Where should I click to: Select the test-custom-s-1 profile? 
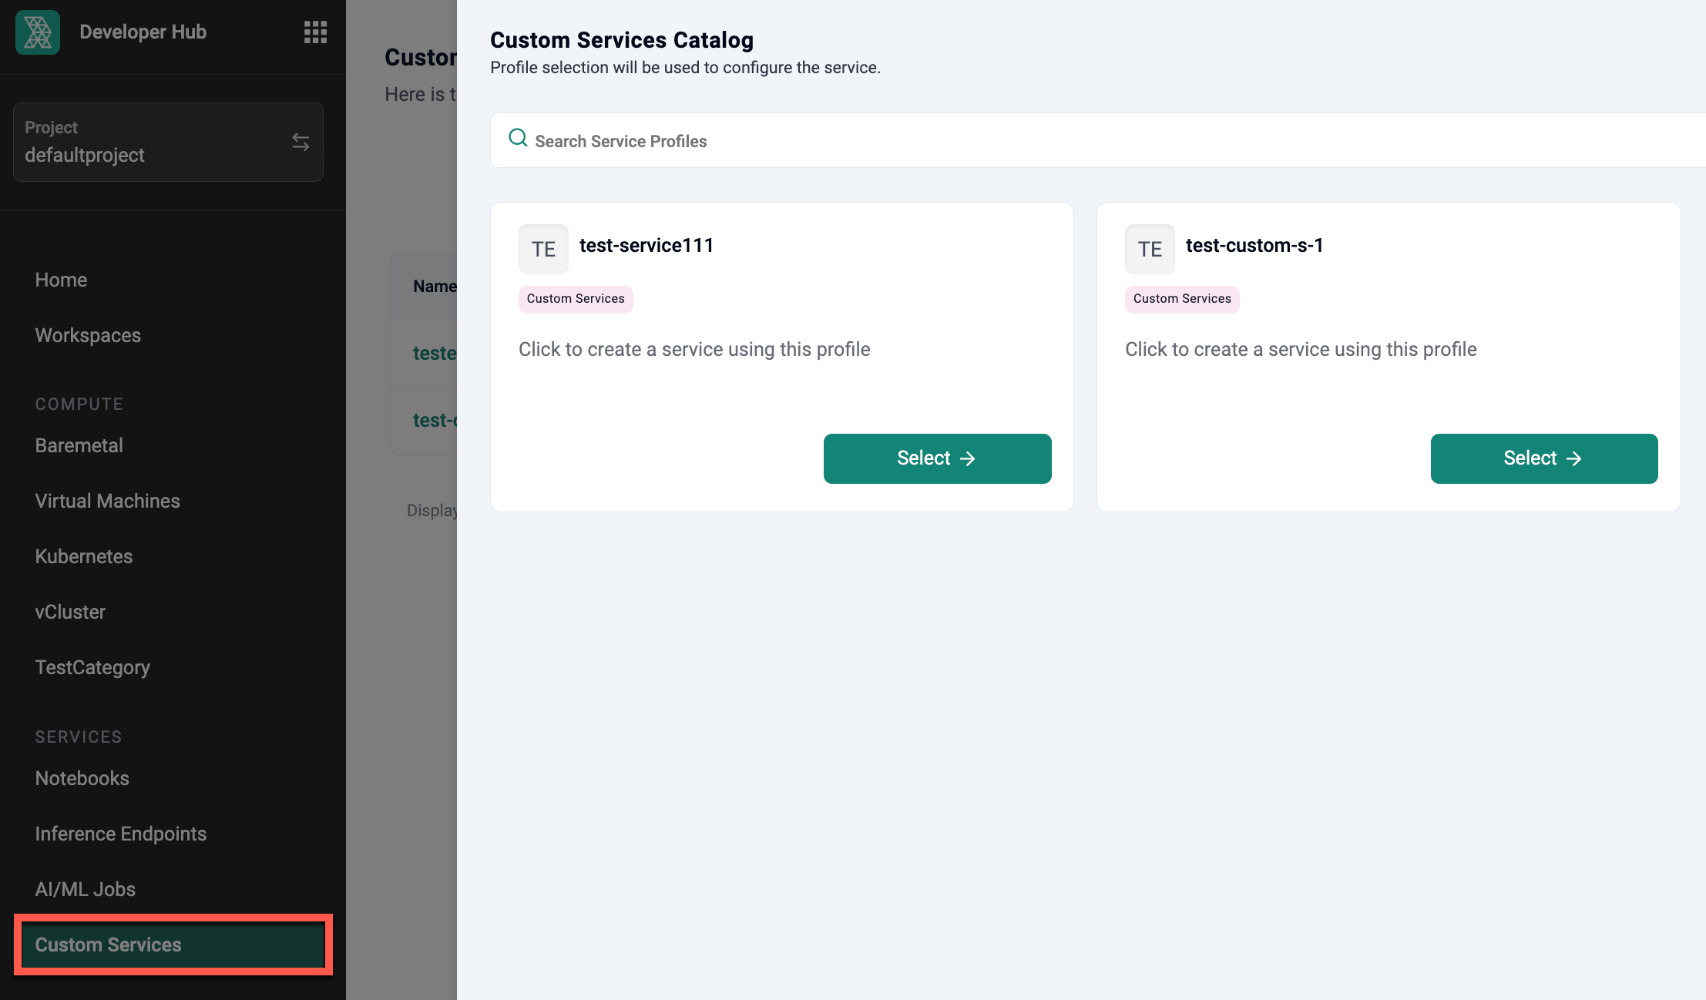pyautogui.click(x=1543, y=458)
